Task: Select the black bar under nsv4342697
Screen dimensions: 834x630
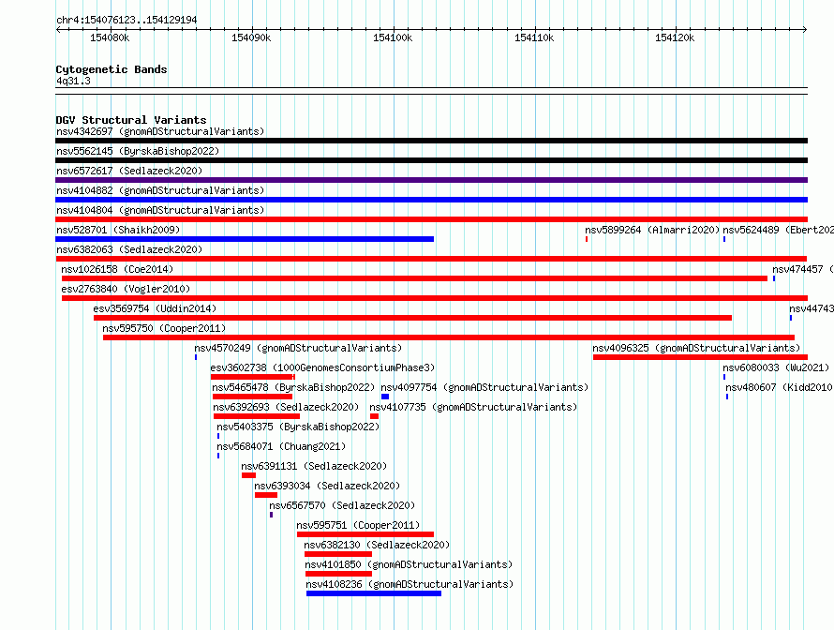Action: (431, 141)
